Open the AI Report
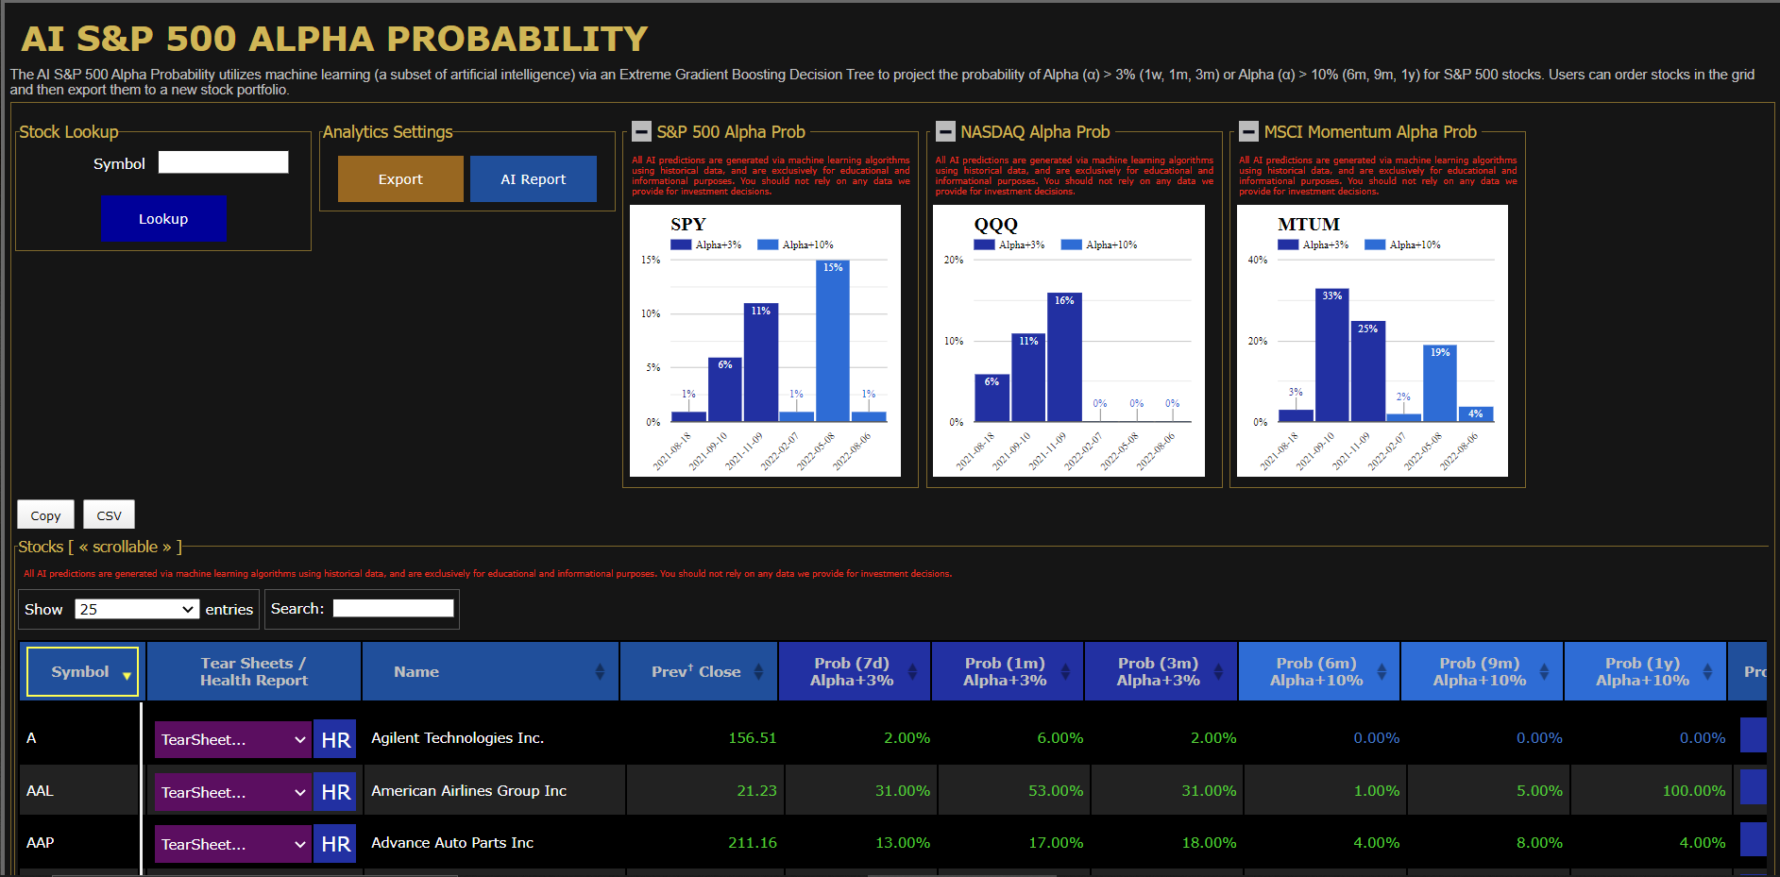 [534, 178]
